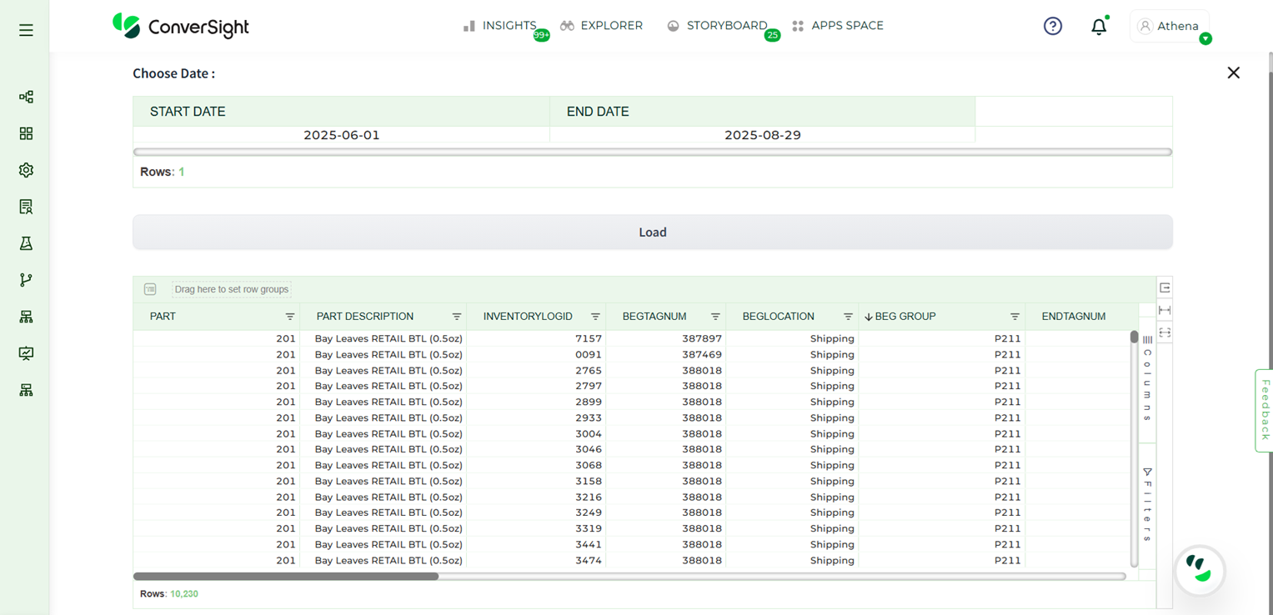
Task: Click the node-diagram icon in the sidebar
Action: point(26,97)
